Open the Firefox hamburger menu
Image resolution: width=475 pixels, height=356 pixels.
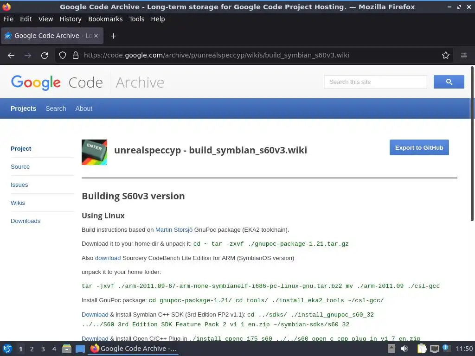click(x=464, y=55)
